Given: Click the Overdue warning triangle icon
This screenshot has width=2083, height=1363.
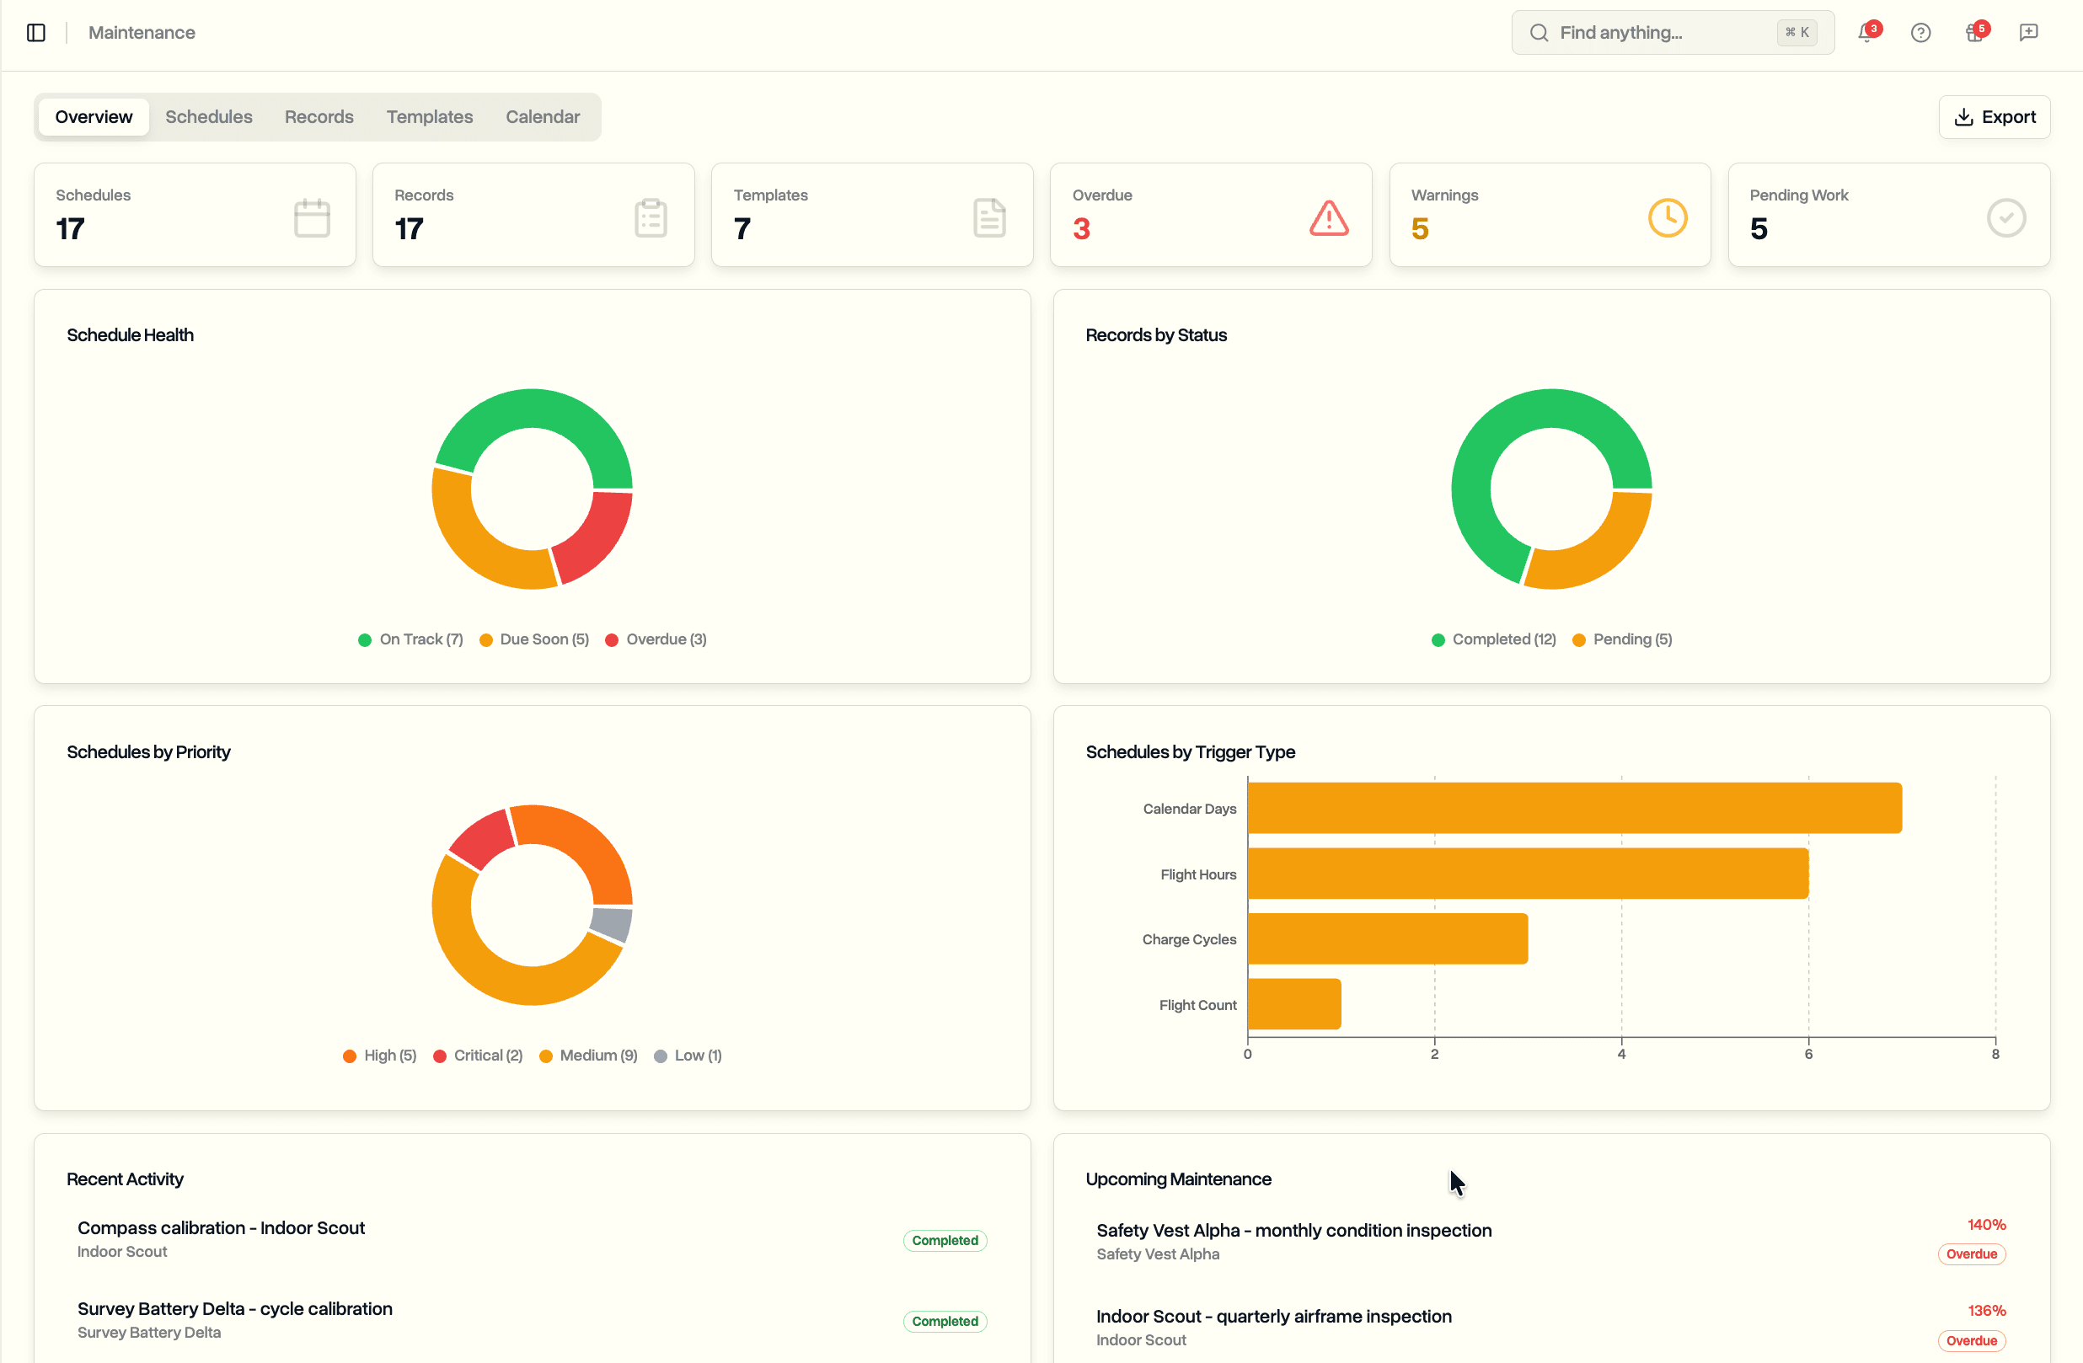Looking at the screenshot, I should pos(1329,218).
